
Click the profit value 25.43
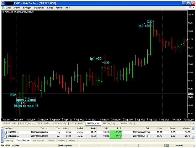pos(188,136)
